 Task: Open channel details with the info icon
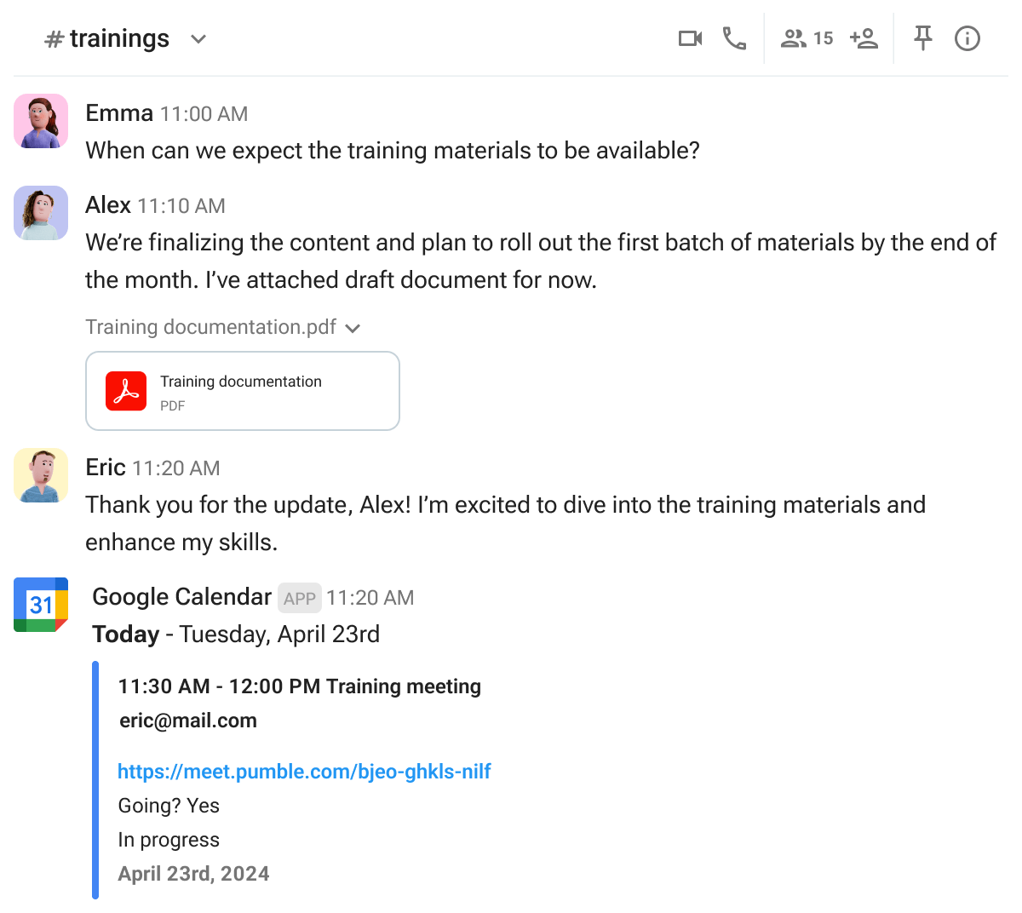(967, 38)
